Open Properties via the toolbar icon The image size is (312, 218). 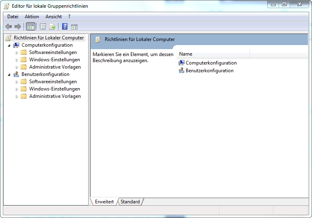(43, 27)
